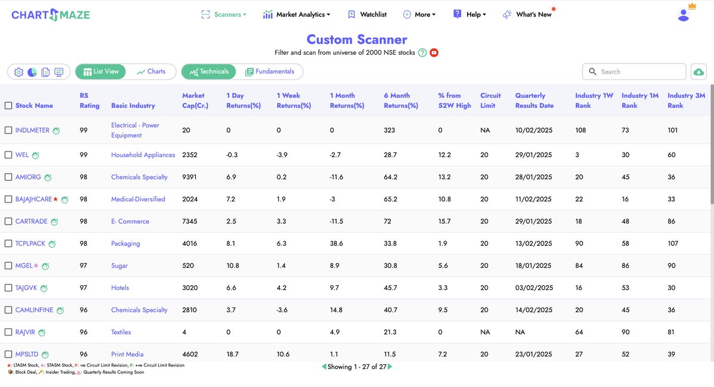Click the copy documents icon
The image size is (714, 387).
point(45,72)
